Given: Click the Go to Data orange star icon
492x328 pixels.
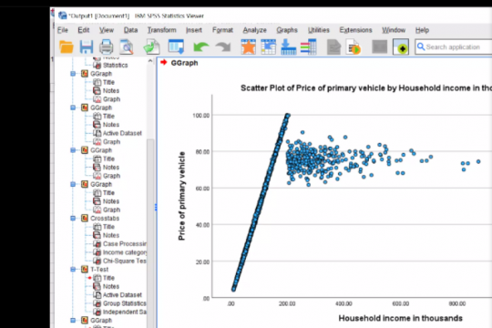Looking at the screenshot, I should [x=248, y=47].
